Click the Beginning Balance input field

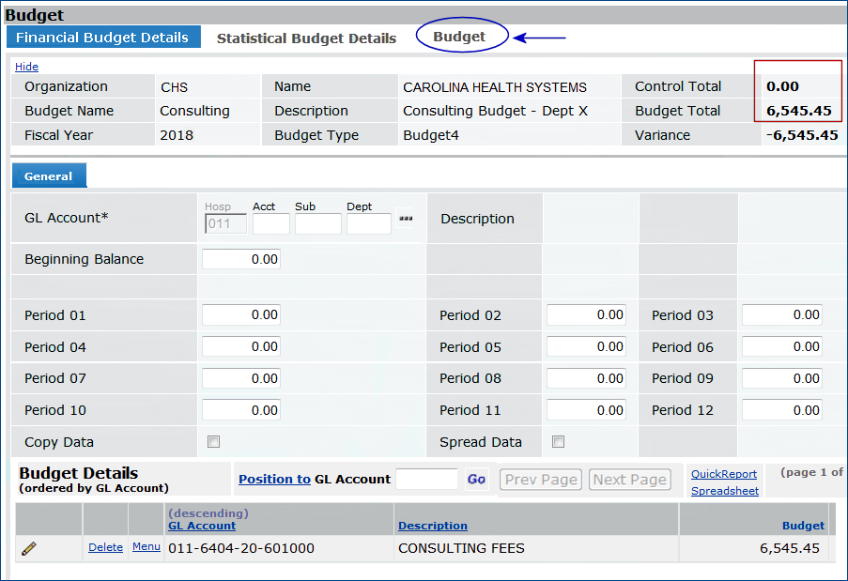coord(240,259)
